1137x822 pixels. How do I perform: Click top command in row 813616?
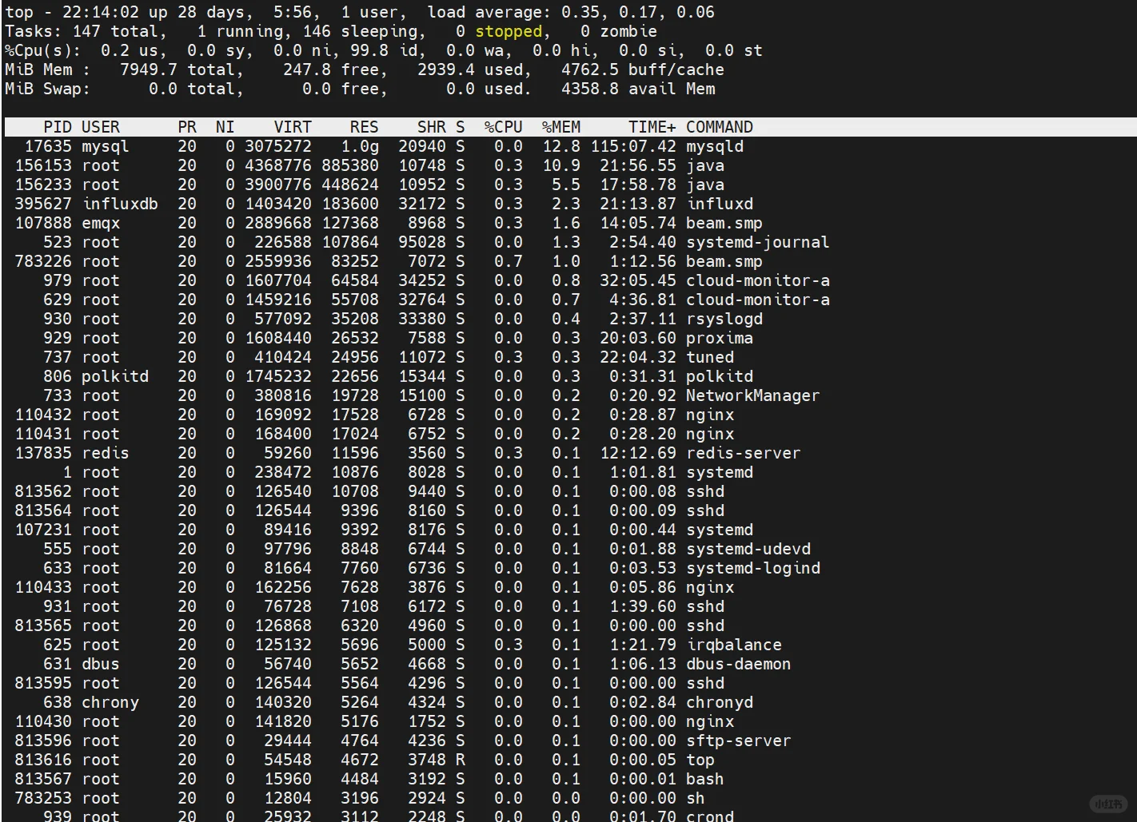click(x=700, y=760)
